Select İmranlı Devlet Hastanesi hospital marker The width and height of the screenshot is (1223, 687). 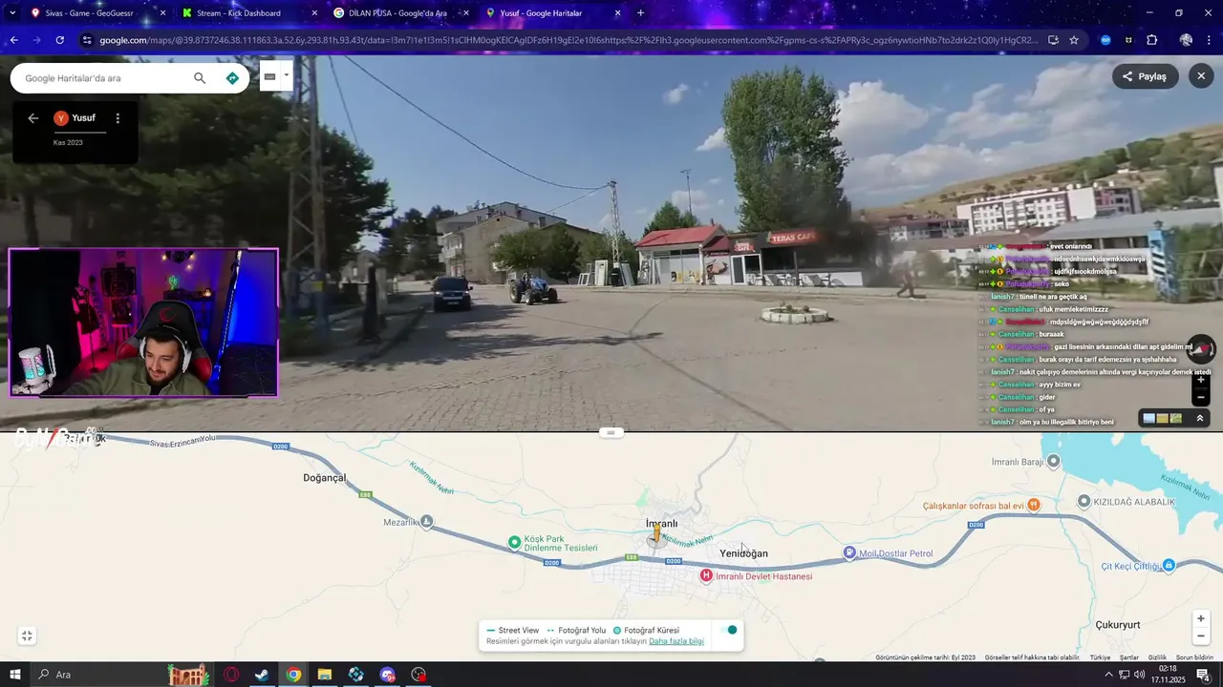pyautogui.click(x=706, y=575)
